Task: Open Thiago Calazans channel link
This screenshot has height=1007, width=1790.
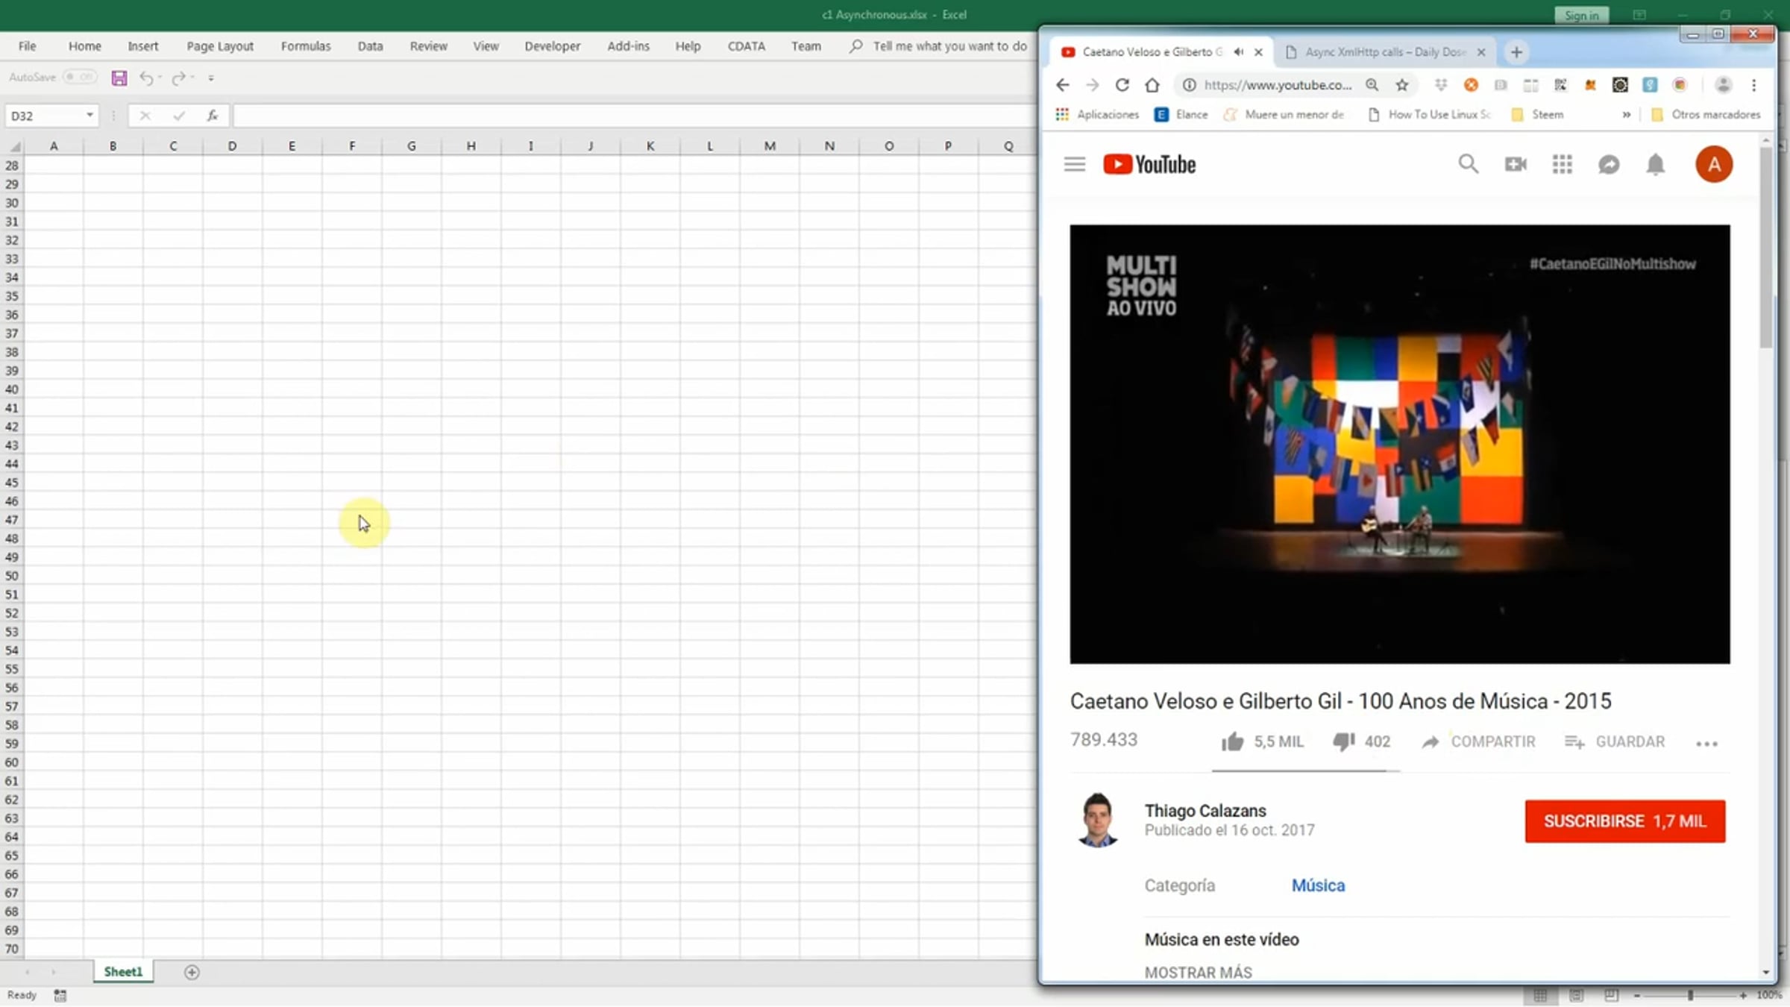Action: click(1205, 811)
